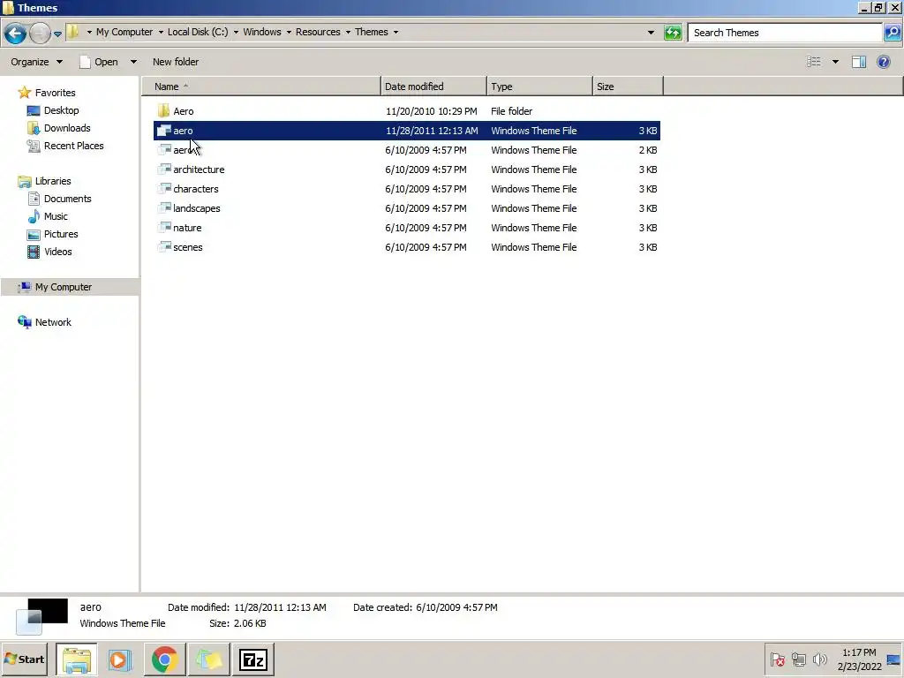Go back using the Back arrow button
Viewport: 904px width, 678px height.
coord(15,33)
